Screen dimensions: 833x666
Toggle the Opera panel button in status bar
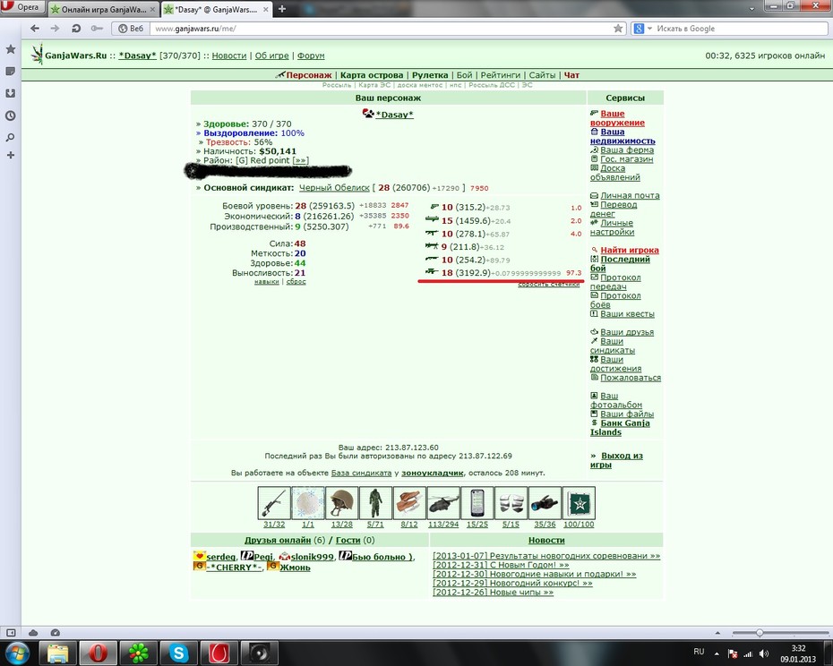pos(11,633)
